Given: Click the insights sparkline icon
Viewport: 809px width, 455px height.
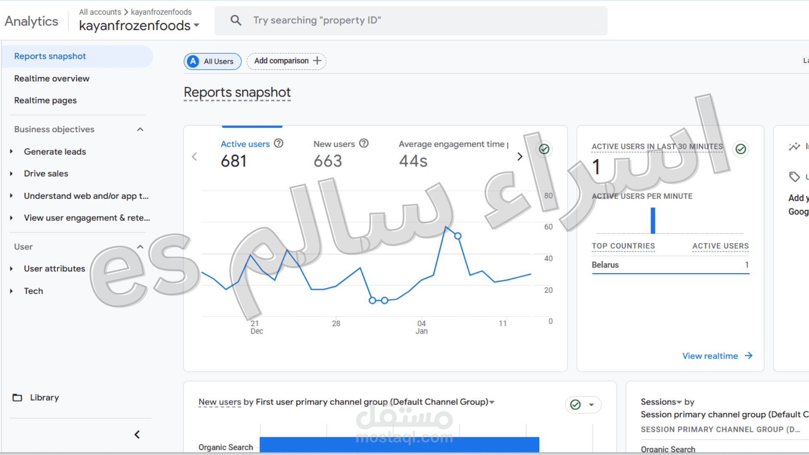Looking at the screenshot, I should click(x=794, y=146).
